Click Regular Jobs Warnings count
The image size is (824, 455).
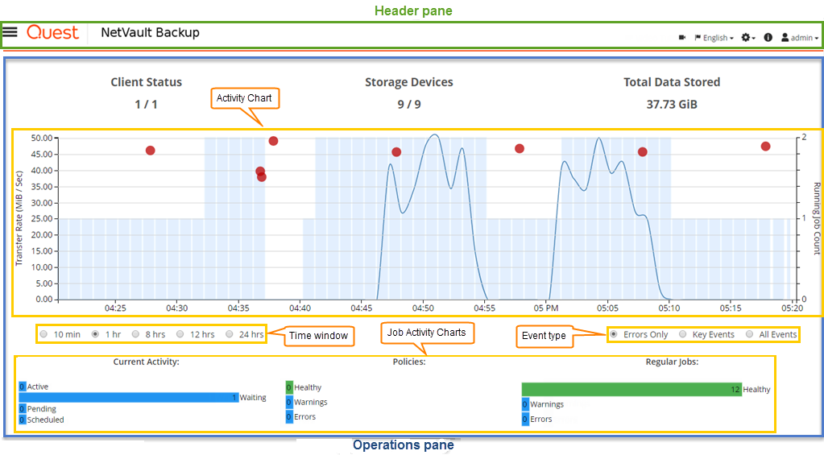[x=525, y=404]
